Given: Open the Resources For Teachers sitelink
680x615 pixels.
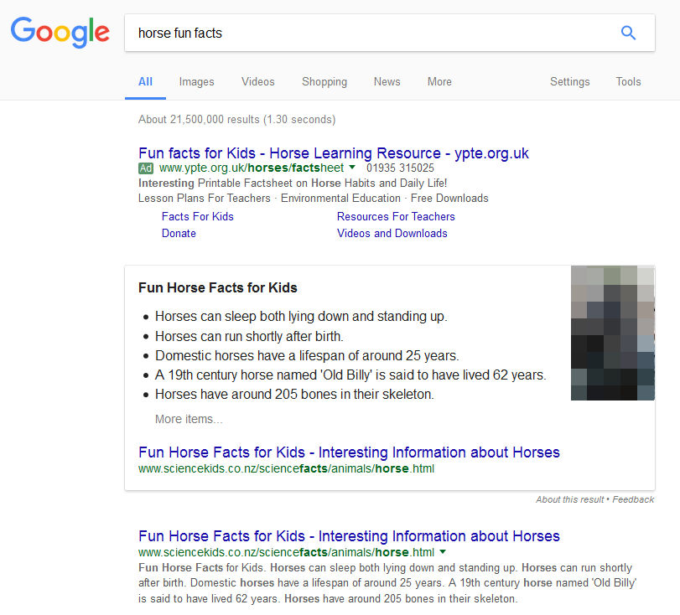Looking at the screenshot, I should 396,216.
